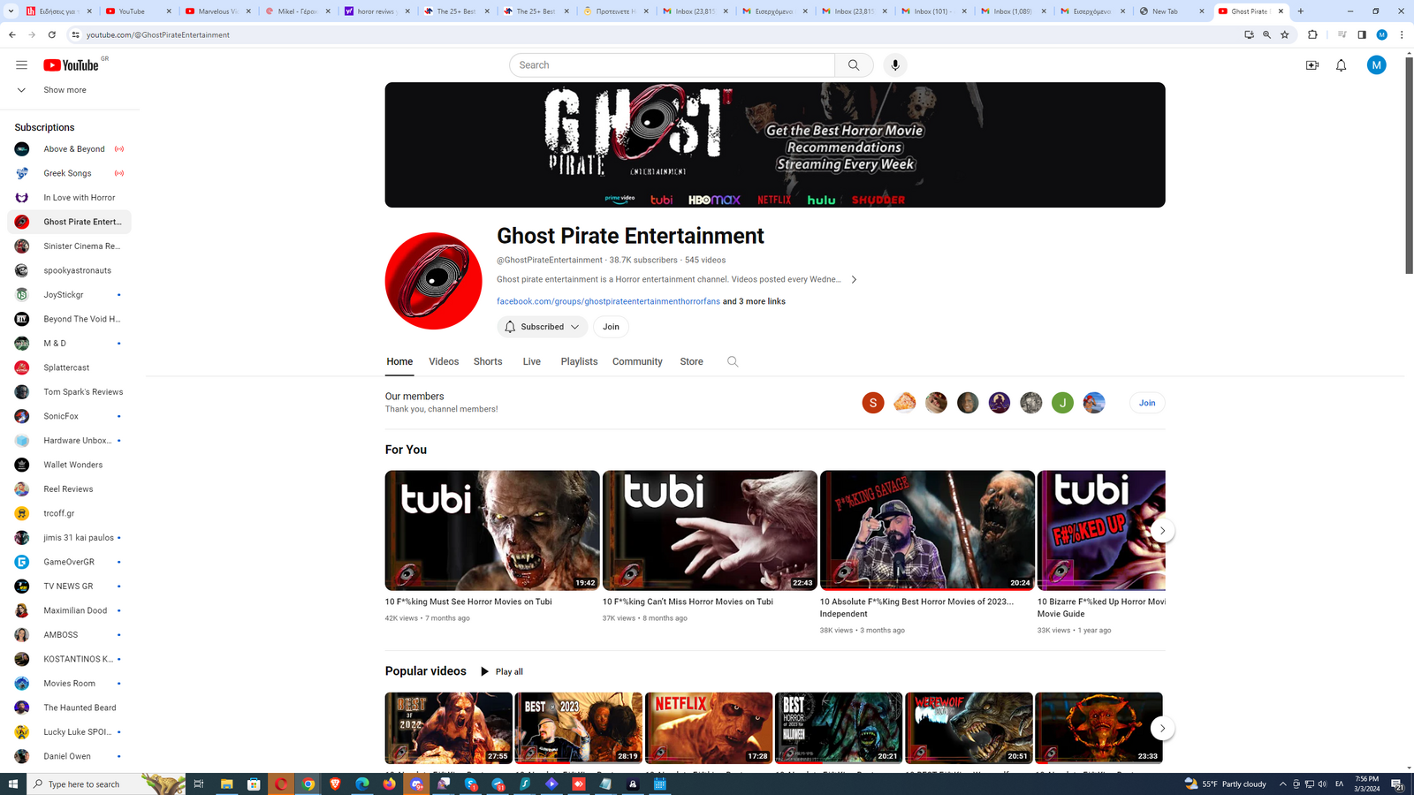Open Sinister Cinema subscription channel
The image size is (1414, 795).
point(69,246)
